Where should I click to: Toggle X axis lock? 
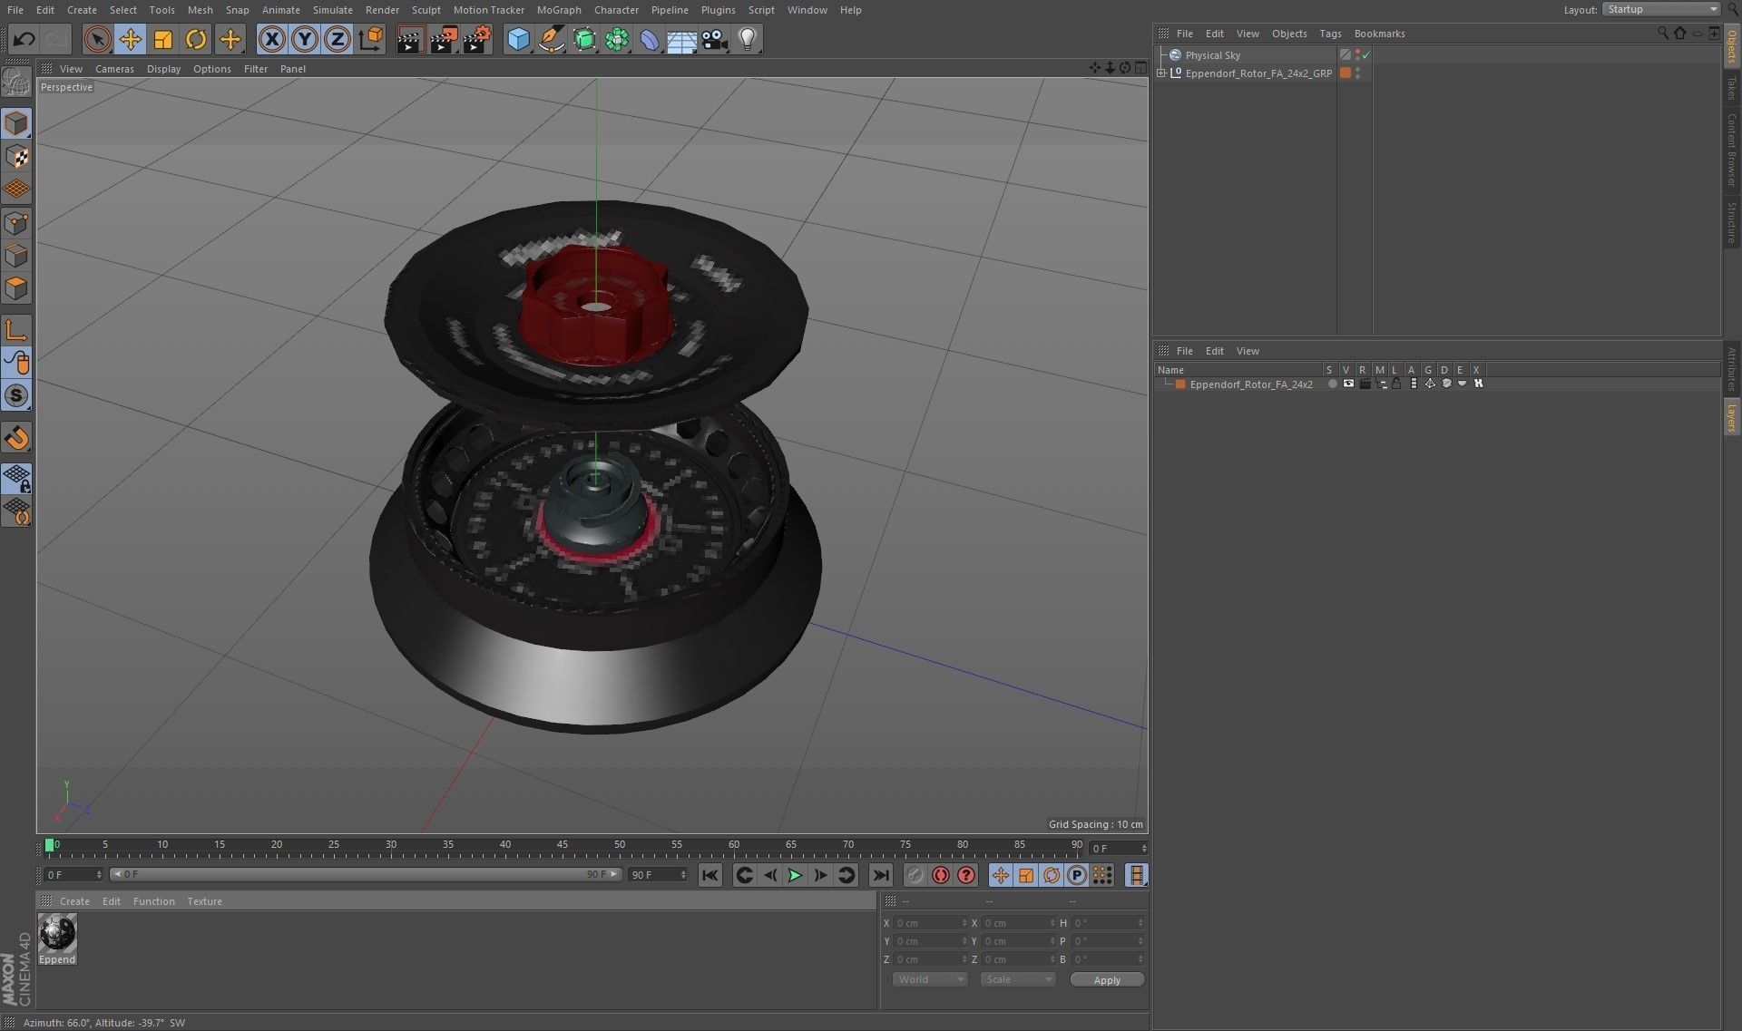click(x=271, y=39)
